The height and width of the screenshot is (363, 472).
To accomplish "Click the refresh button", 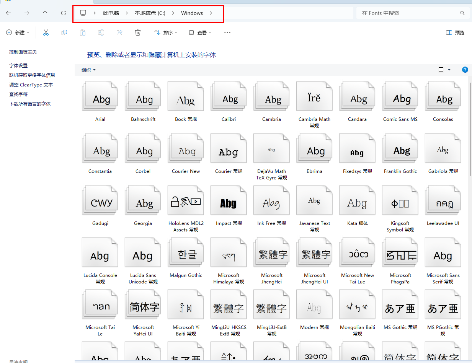I will pos(64,13).
